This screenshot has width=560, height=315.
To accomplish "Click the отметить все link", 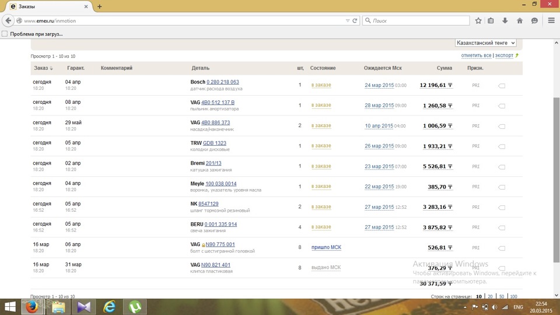I will (476, 55).
